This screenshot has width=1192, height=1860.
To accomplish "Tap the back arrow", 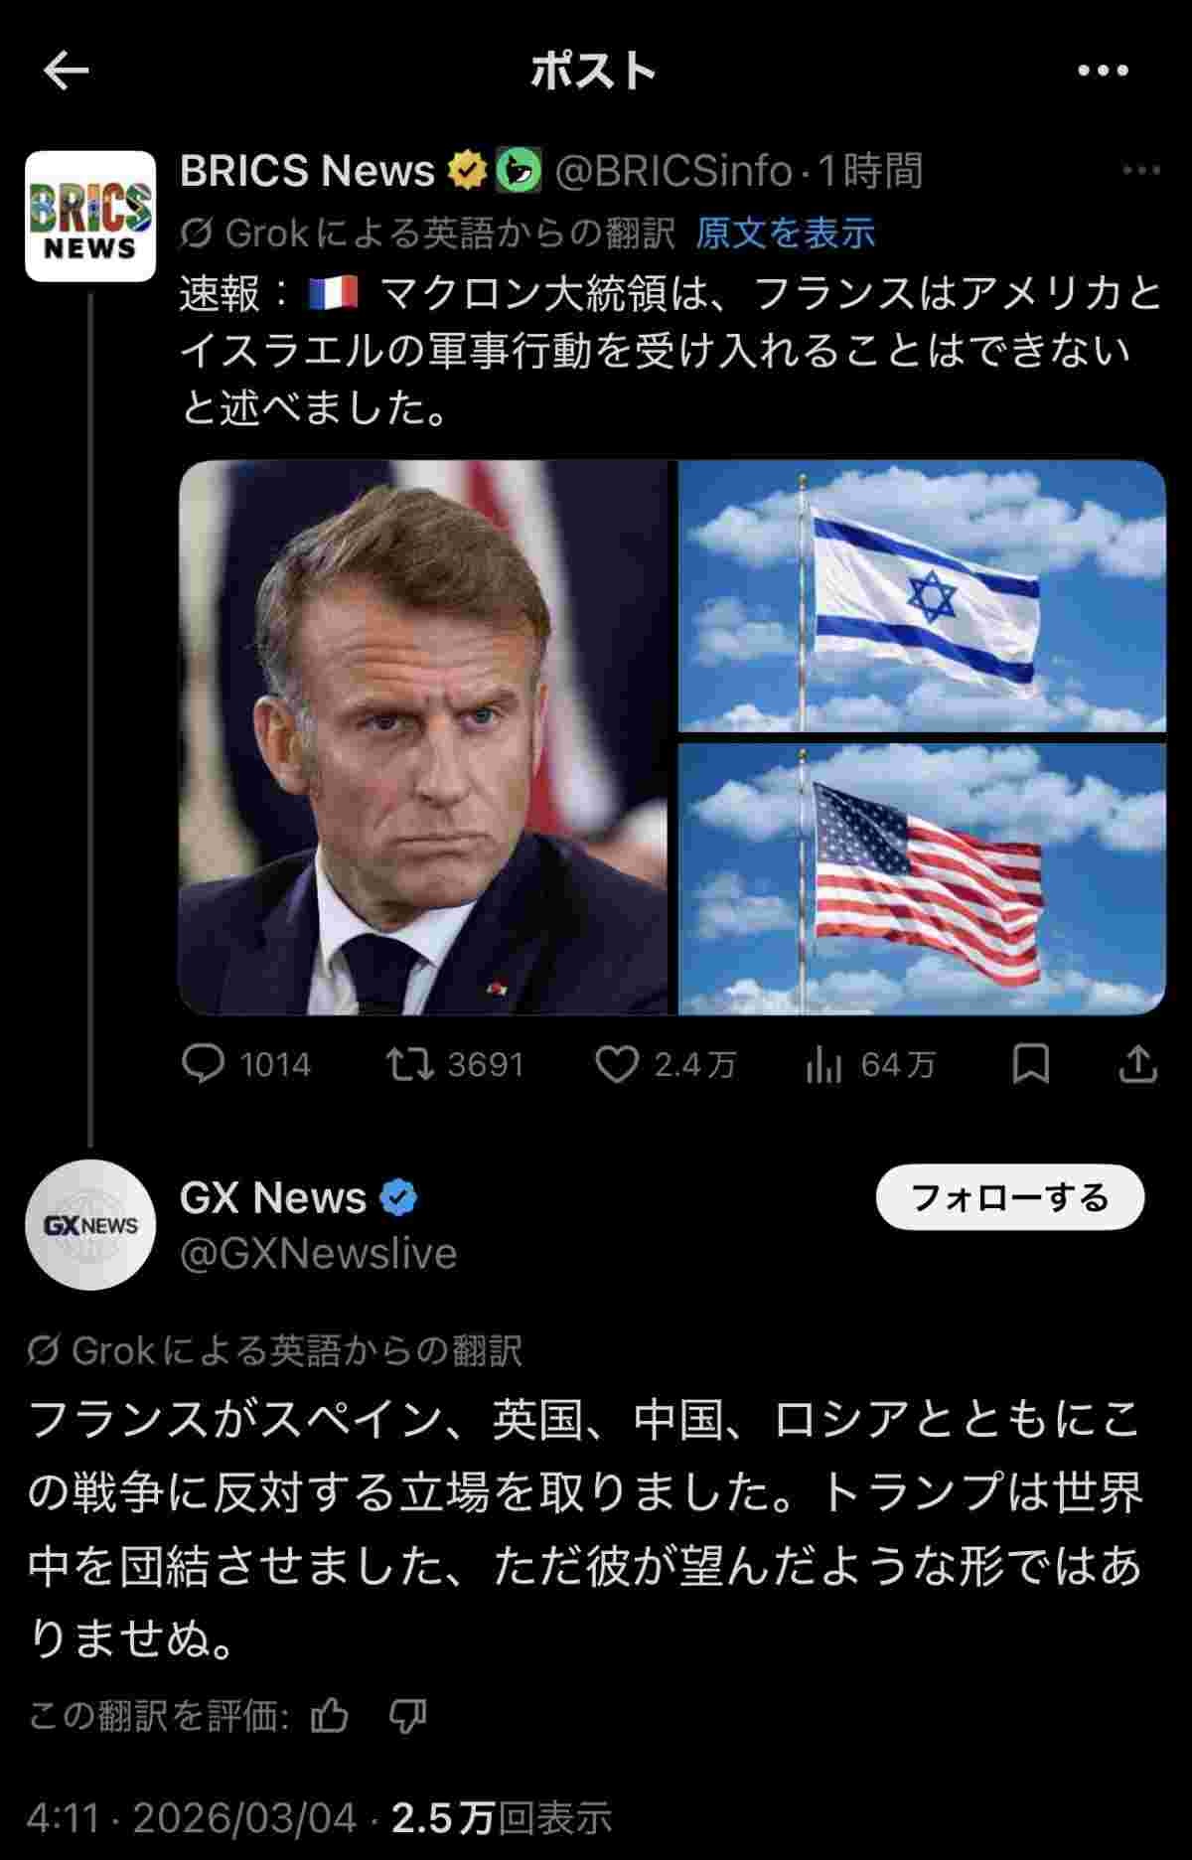I will pyautogui.click(x=67, y=71).
